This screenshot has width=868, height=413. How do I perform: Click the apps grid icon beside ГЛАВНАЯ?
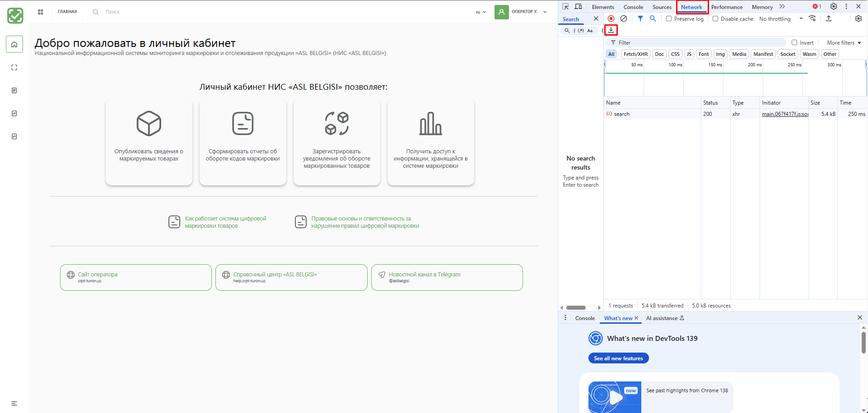(41, 12)
